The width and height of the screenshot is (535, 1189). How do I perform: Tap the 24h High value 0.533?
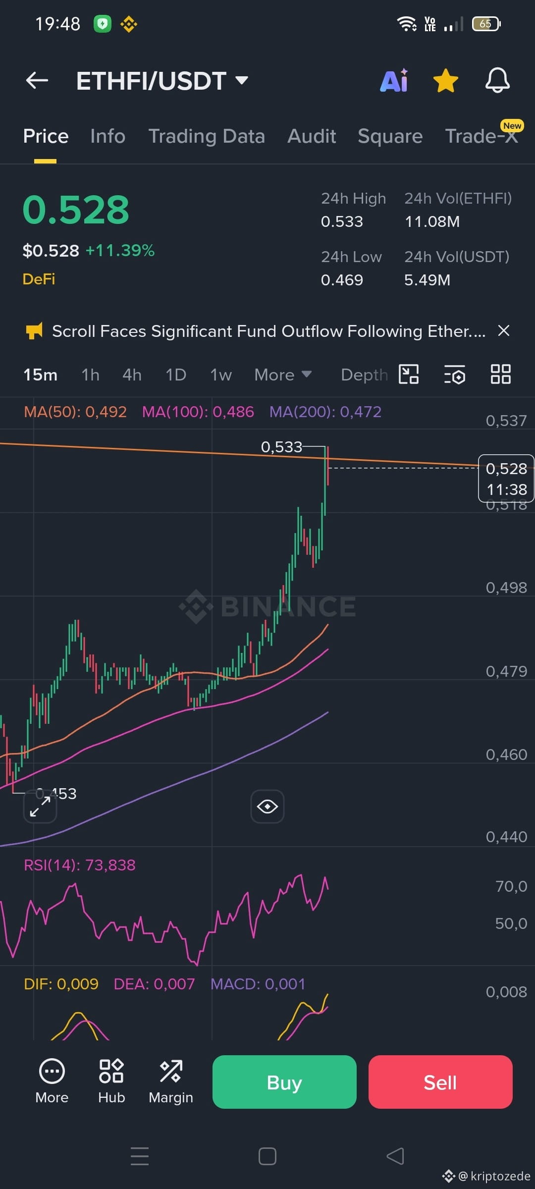pyautogui.click(x=342, y=221)
